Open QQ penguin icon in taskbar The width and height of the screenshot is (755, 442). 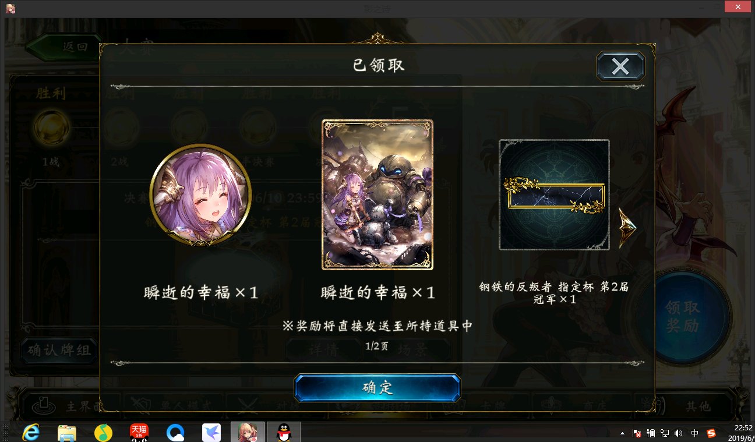pyautogui.click(x=283, y=432)
